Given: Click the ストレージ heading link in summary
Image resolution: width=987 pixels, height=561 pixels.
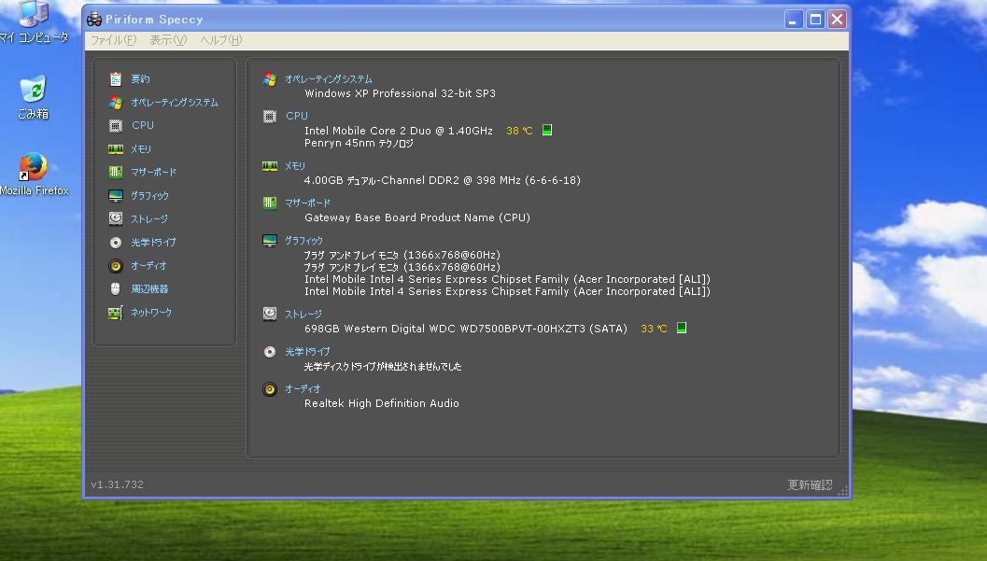Looking at the screenshot, I should [x=303, y=314].
